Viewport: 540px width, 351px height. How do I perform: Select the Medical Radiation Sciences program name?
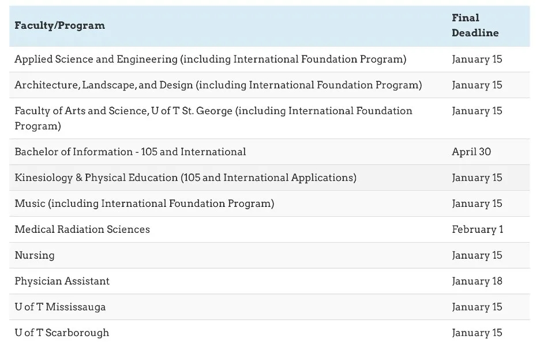coord(82,229)
